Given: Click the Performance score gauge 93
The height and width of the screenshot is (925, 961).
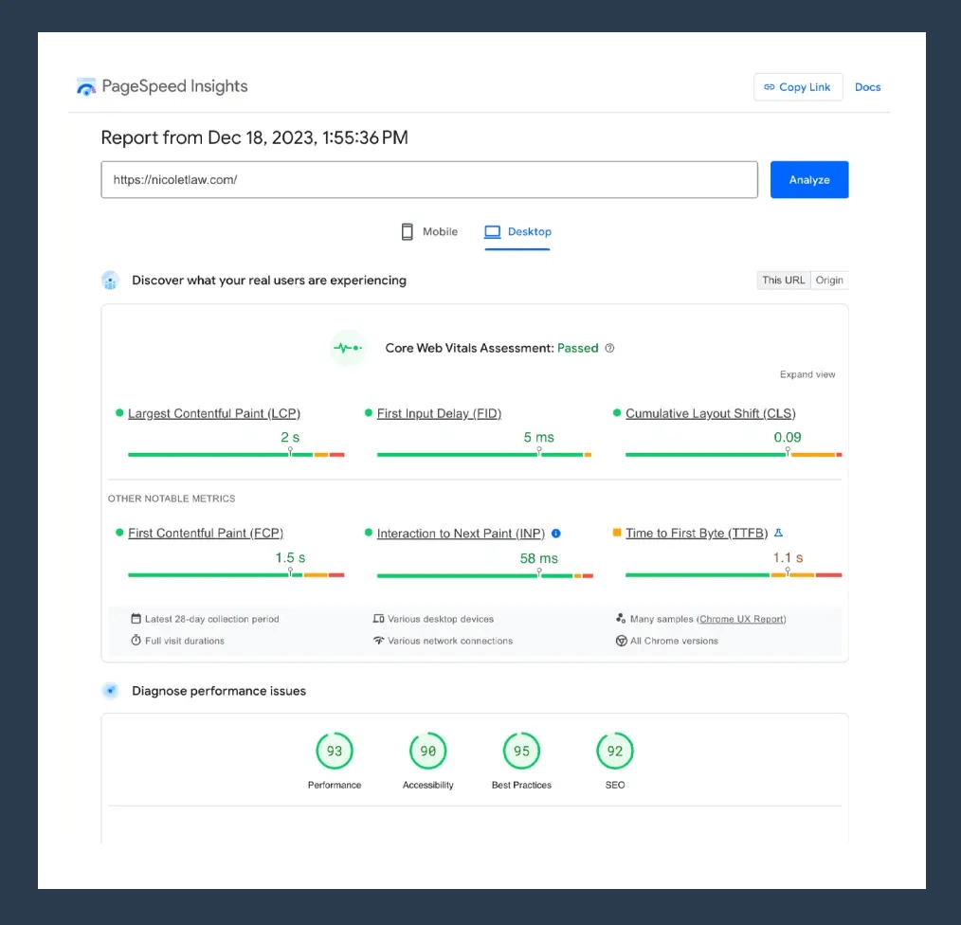Looking at the screenshot, I should pos(334,751).
